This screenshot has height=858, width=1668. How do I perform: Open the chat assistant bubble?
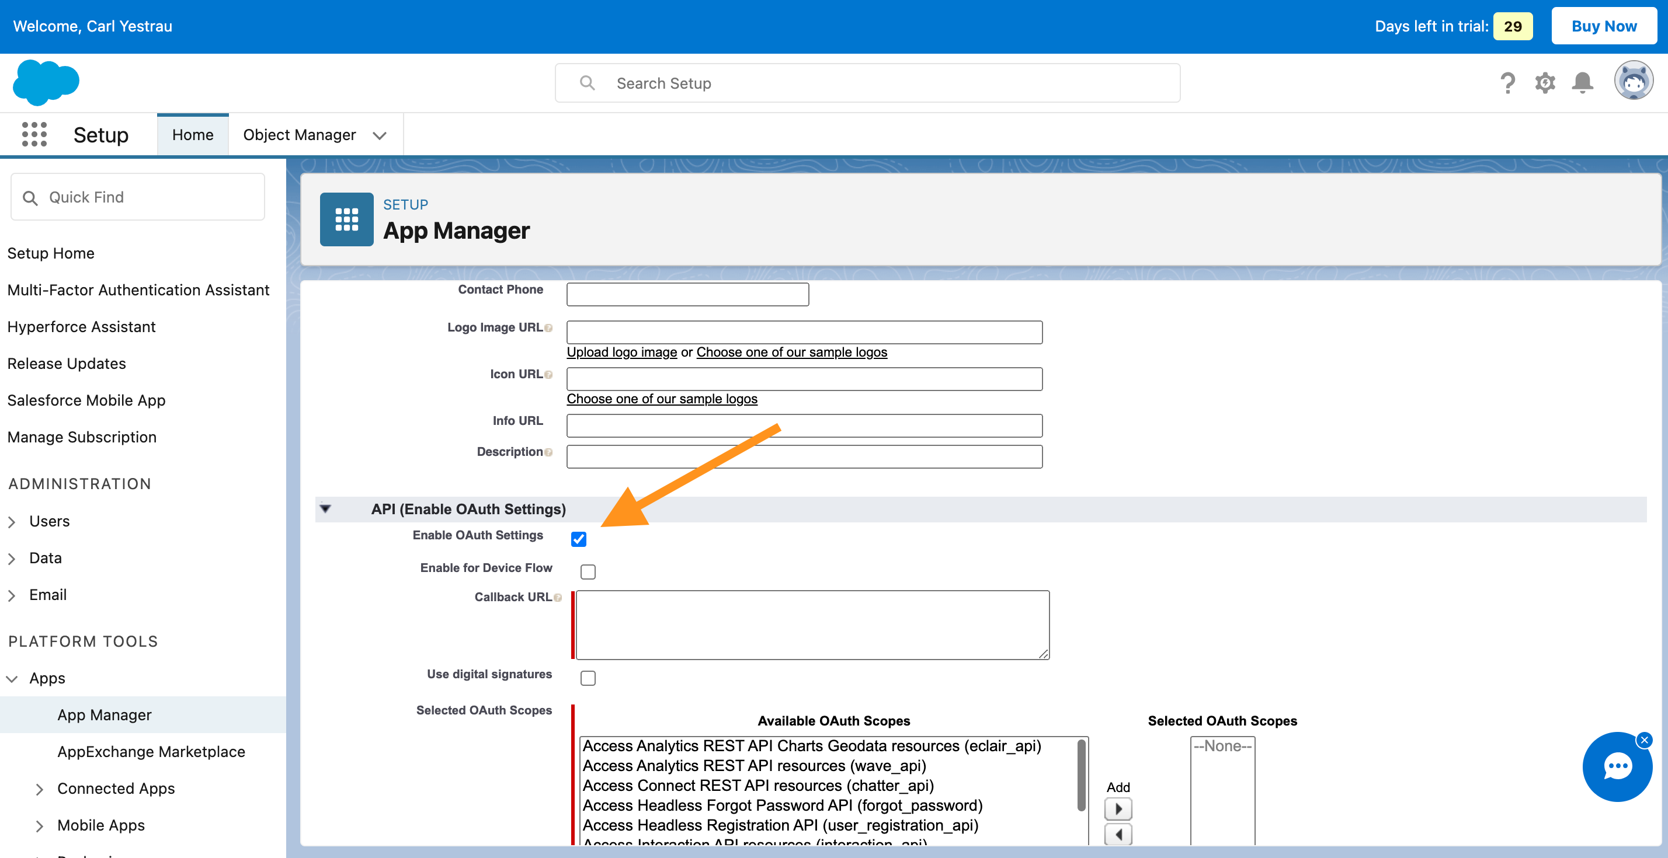click(x=1617, y=767)
